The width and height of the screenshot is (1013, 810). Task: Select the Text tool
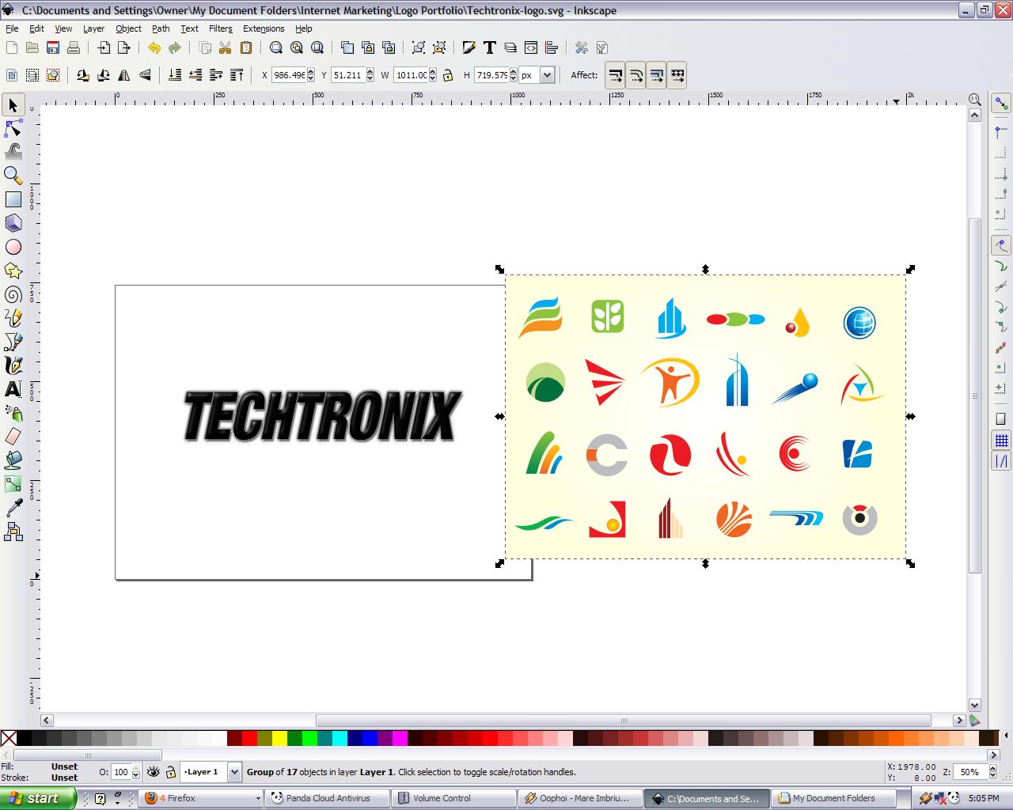coord(13,389)
